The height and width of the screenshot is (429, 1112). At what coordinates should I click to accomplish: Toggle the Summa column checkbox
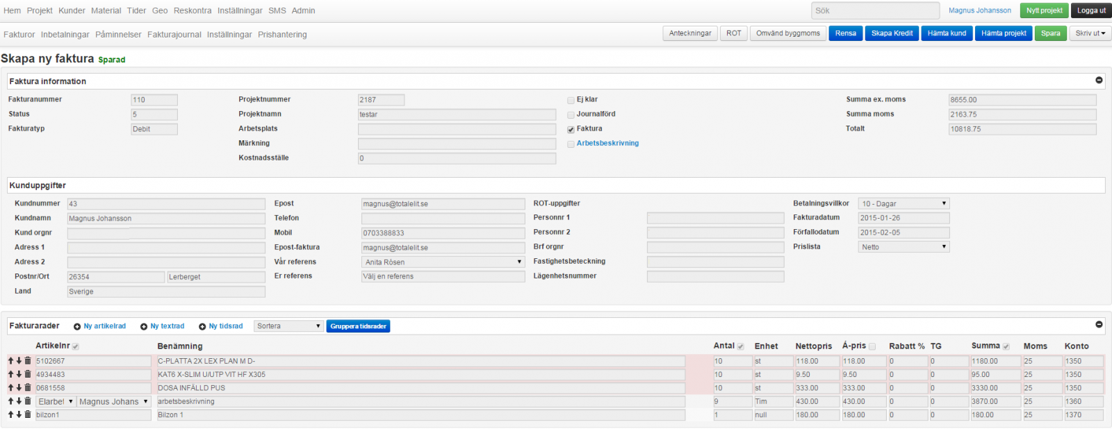[1006, 346]
